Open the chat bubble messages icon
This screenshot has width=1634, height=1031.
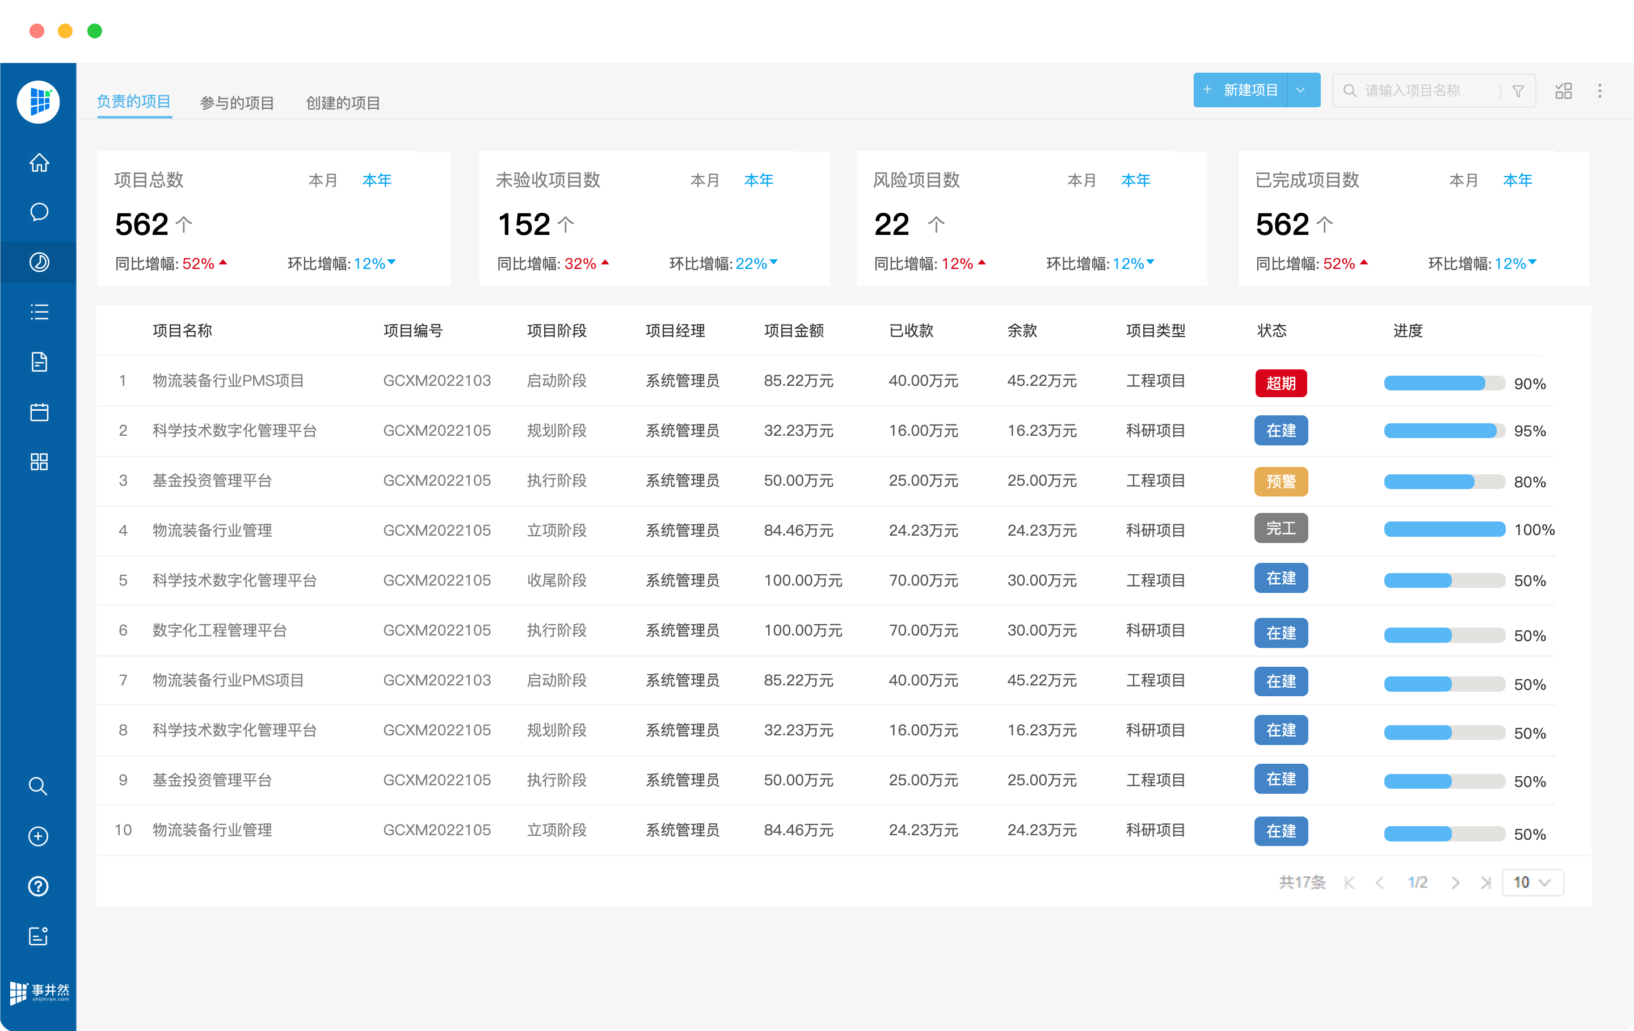pos(39,212)
